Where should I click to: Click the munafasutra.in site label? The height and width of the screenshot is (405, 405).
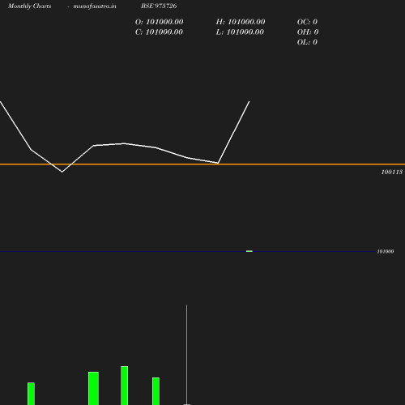(95, 6)
